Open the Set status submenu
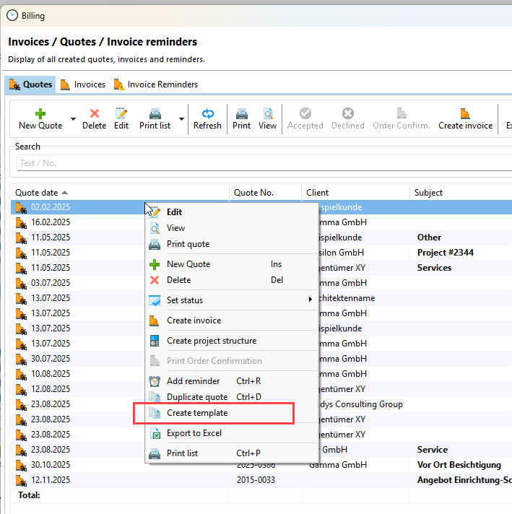 click(x=231, y=300)
